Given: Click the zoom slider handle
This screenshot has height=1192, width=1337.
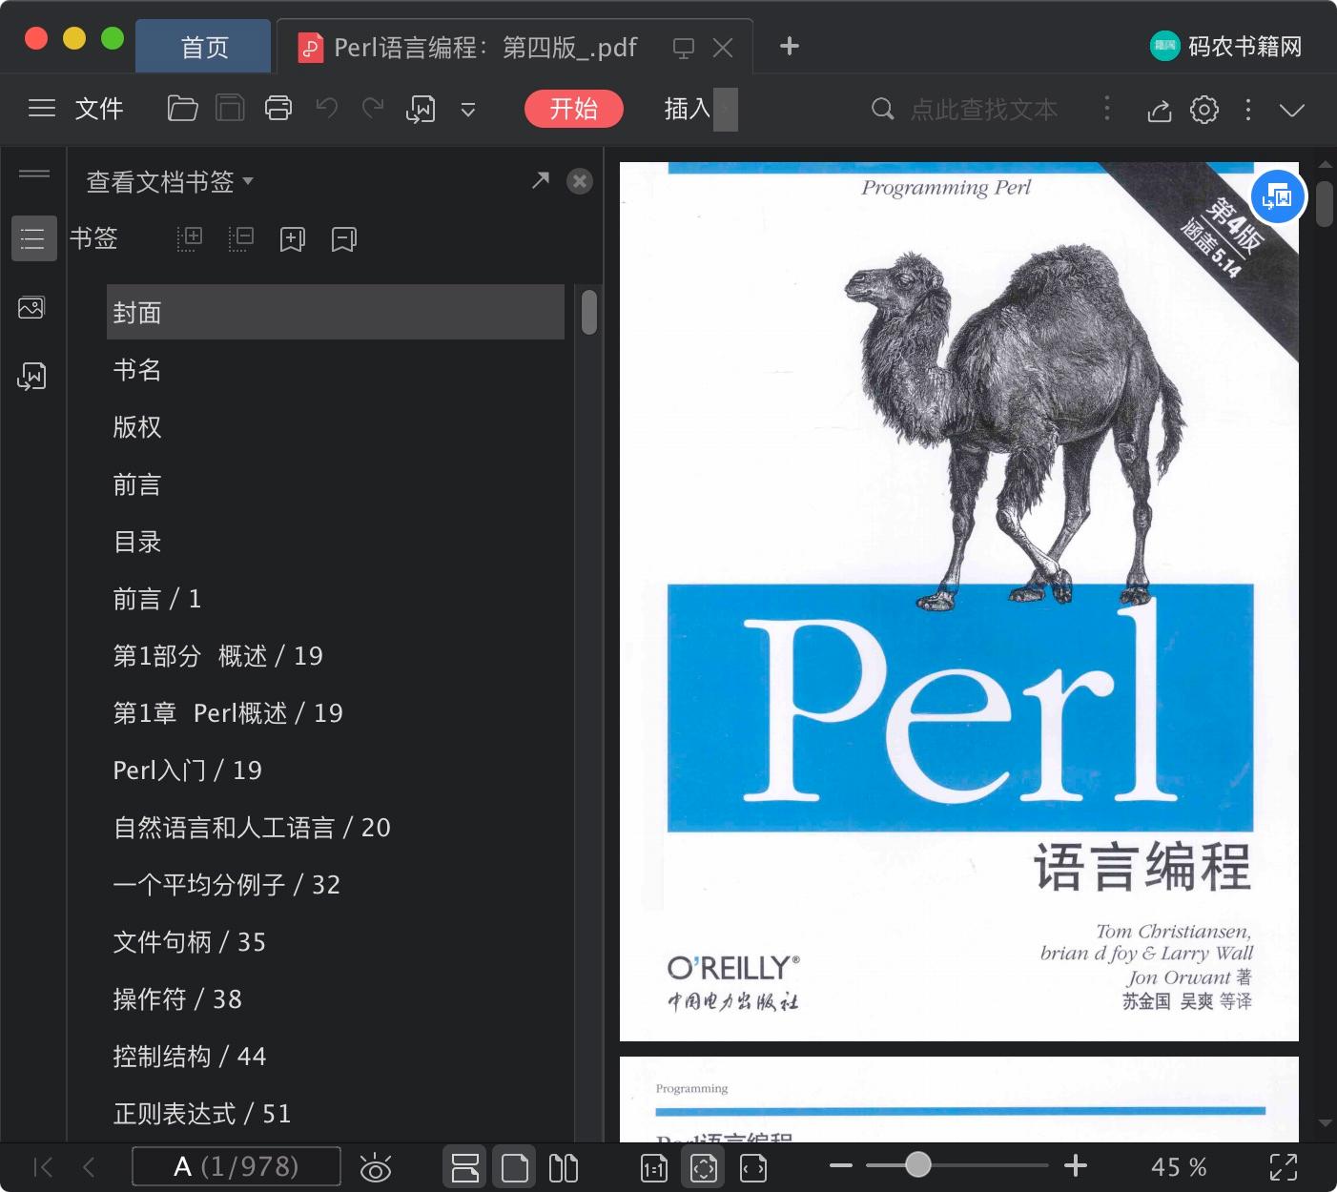Looking at the screenshot, I should click(x=918, y=1164).
